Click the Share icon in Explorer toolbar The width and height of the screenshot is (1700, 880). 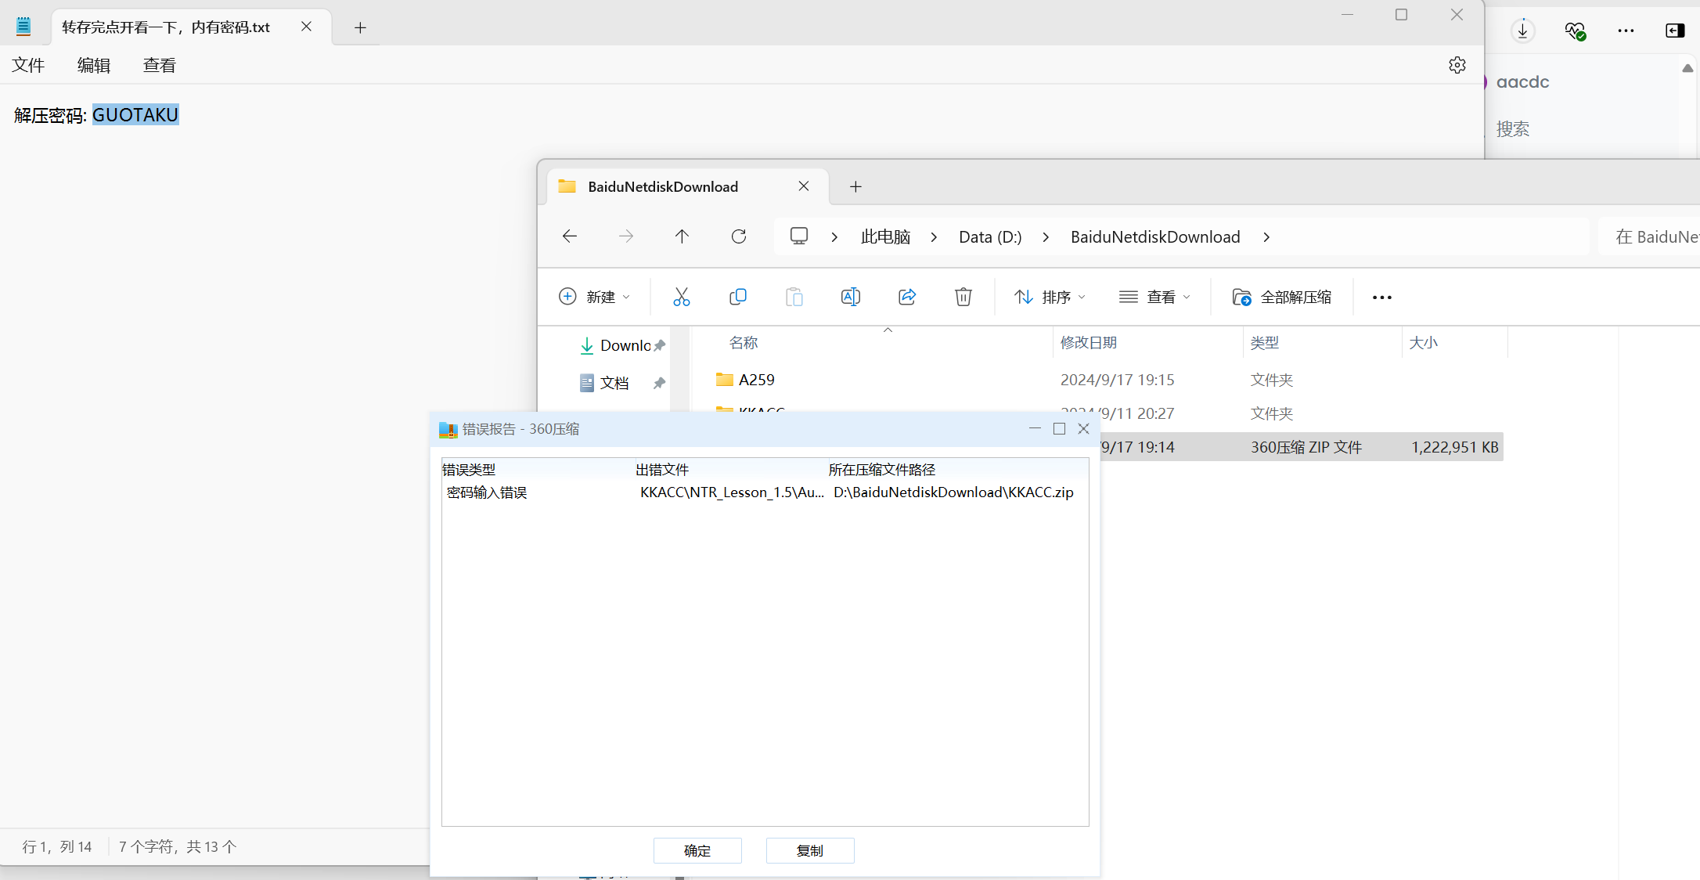point(907,297)
